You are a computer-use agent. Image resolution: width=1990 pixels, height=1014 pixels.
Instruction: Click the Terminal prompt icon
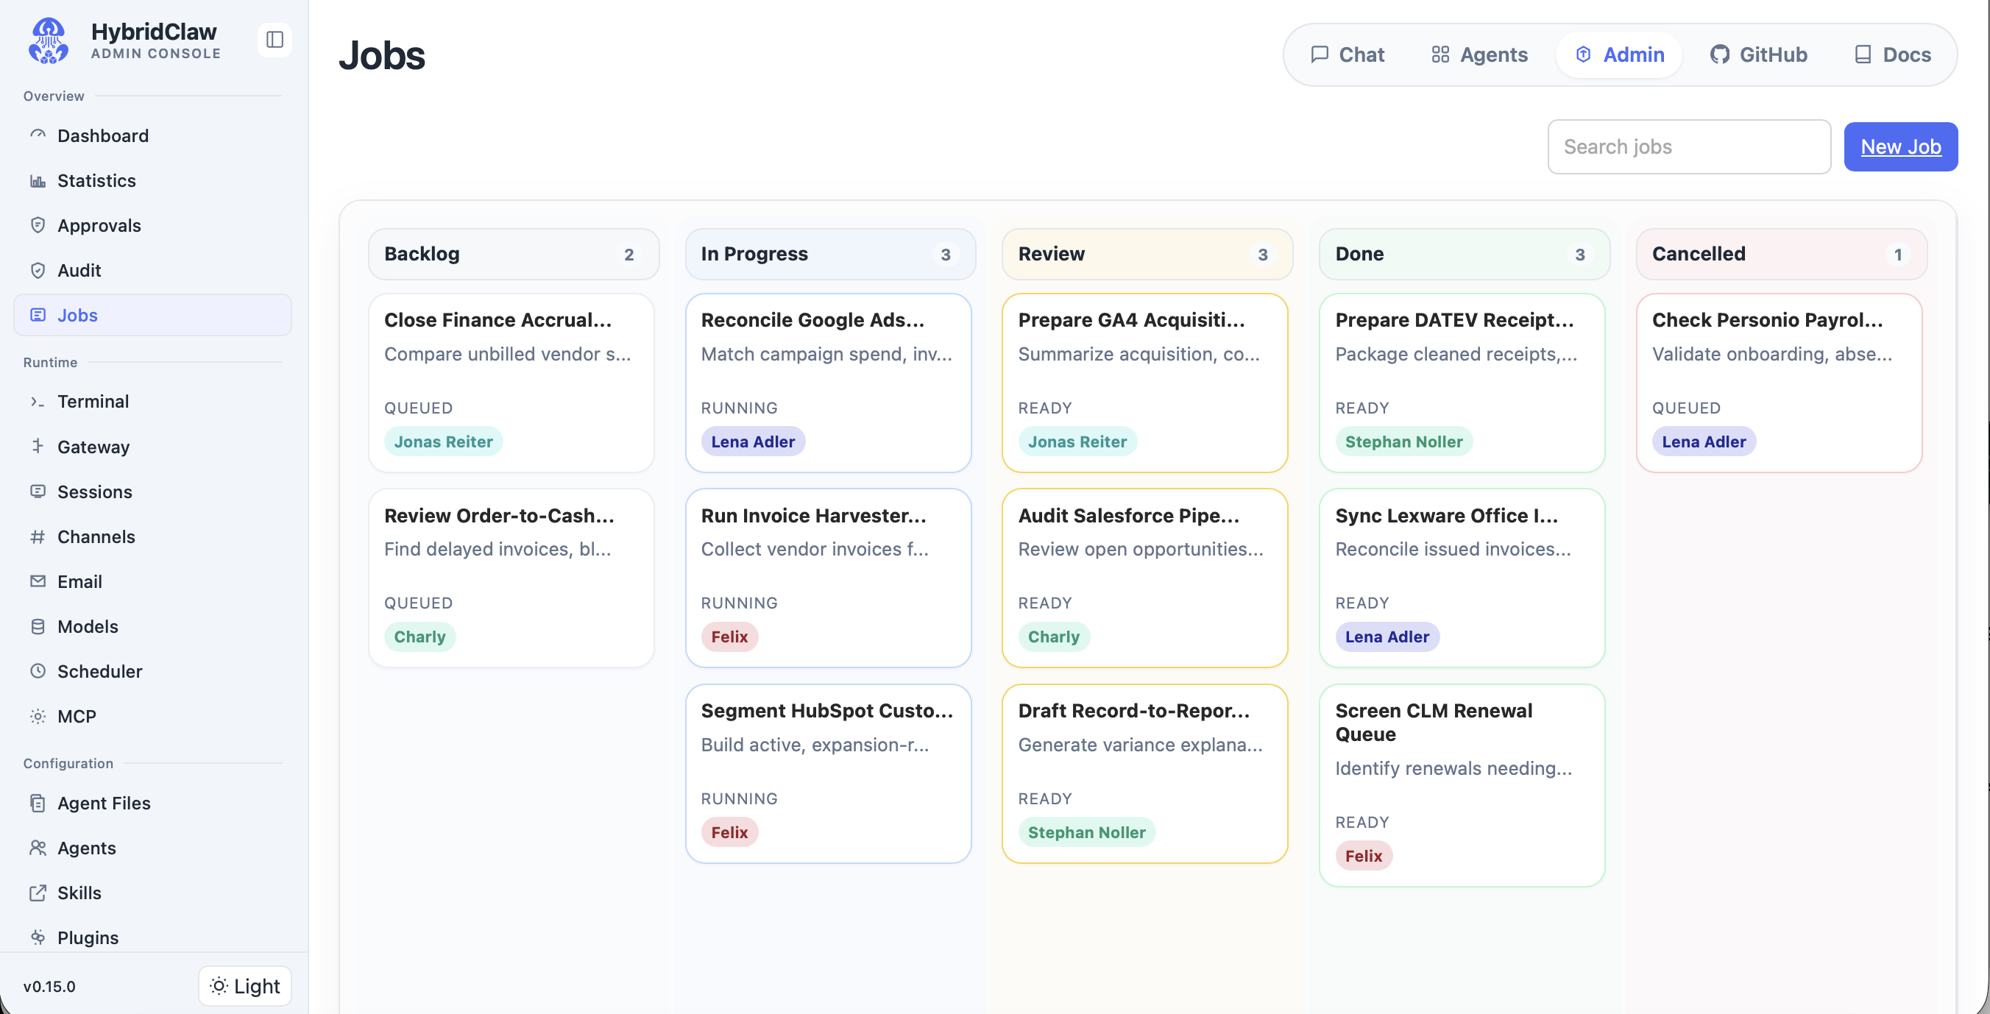pos(38,401)
